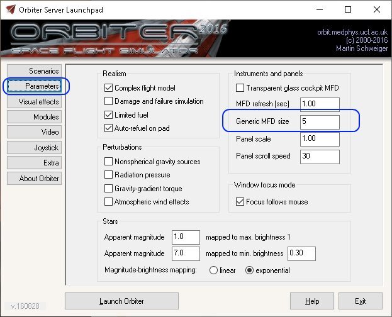Close the Orbiter Launchpad window
This screenshot has height=317, width=392.
[x=377, y=10]
